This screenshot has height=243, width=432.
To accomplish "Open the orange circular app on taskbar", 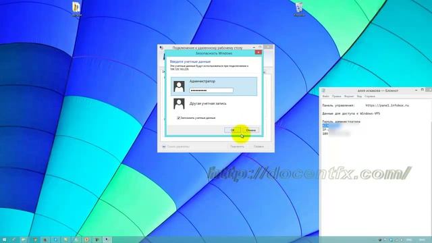I will click(x=86, y=240).
